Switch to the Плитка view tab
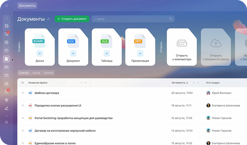Screen dimensions: 247x145 coord(48,73)
